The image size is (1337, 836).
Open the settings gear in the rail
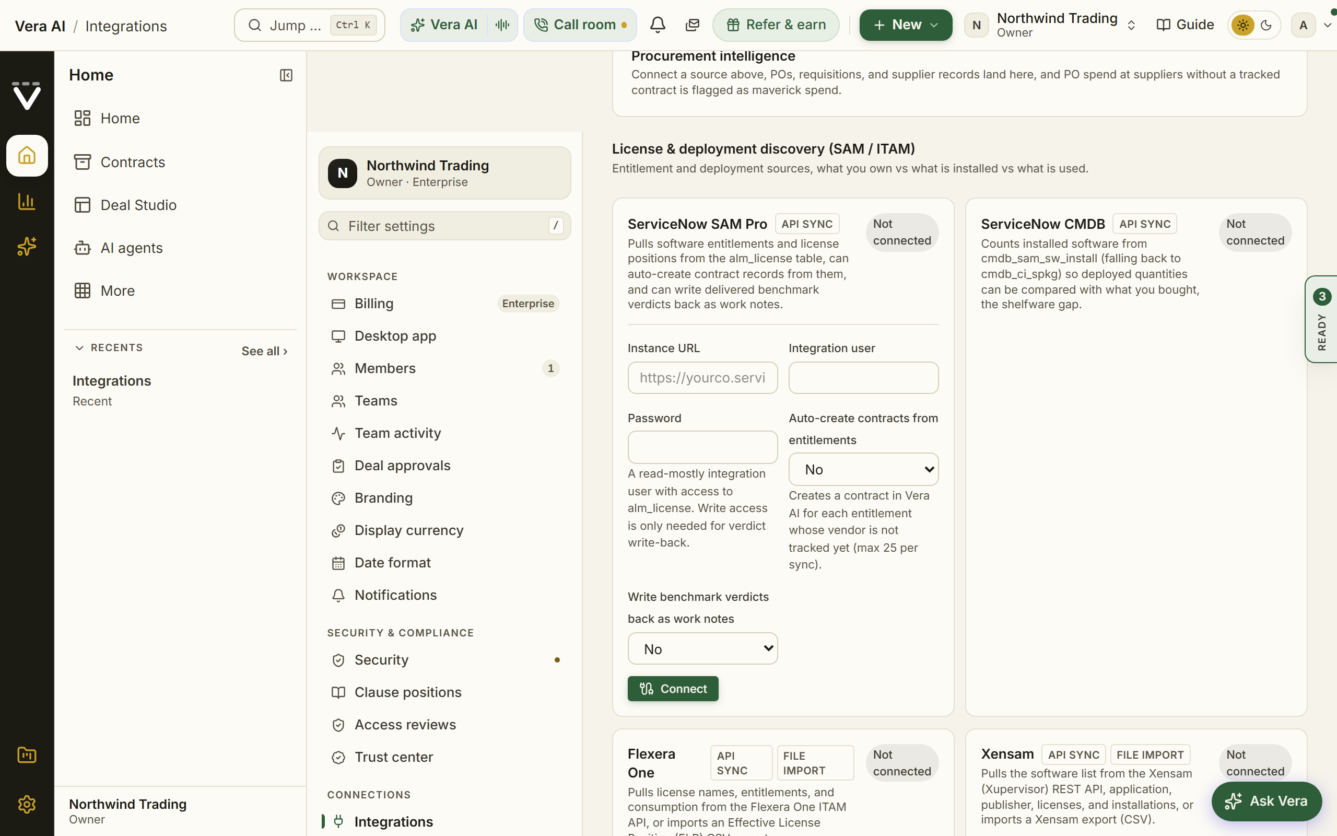pos(27,804)
